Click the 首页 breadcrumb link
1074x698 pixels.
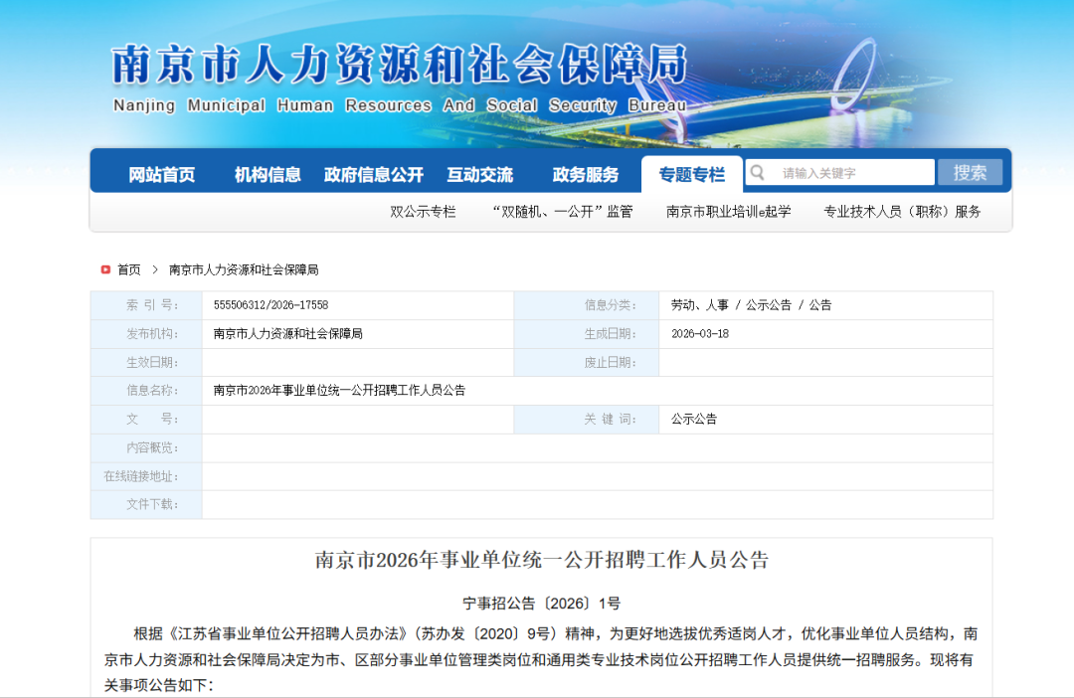[x=129, y=269]
